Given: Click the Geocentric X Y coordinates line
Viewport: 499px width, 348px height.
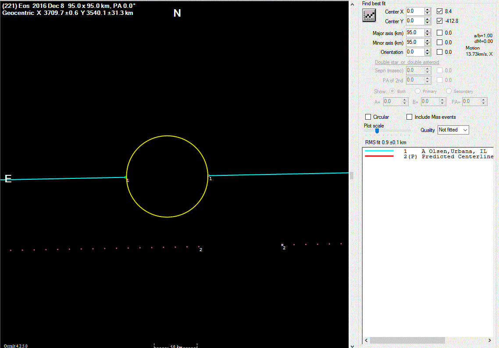Looking at the screenshot, I should (x=68, y=13).
